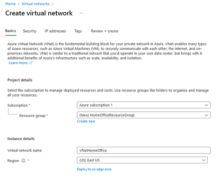Screen dimensions: 221x179
Task: Click the Virtual network name field
Action: click(x=143, y=150)
